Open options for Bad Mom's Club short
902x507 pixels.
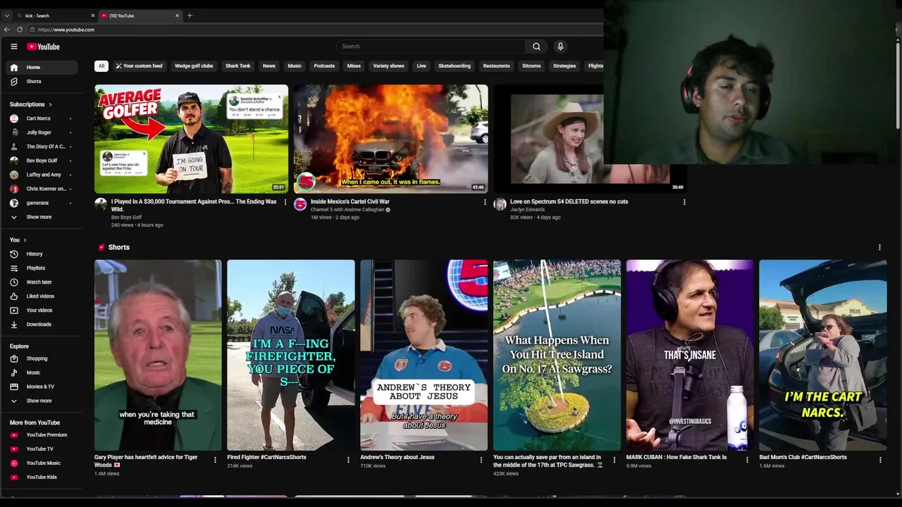(x=880, y=460)
